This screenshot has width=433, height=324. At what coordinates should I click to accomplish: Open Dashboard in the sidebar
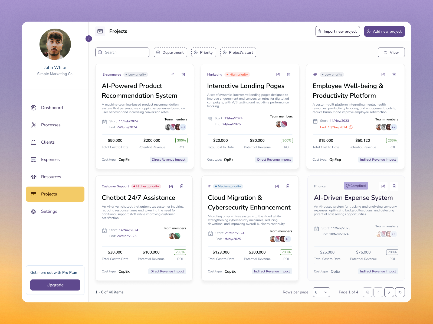tap(55, 108)
